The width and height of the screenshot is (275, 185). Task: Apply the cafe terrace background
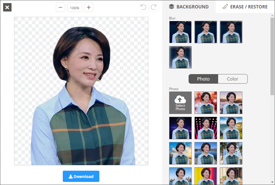[x=231, y=176]
